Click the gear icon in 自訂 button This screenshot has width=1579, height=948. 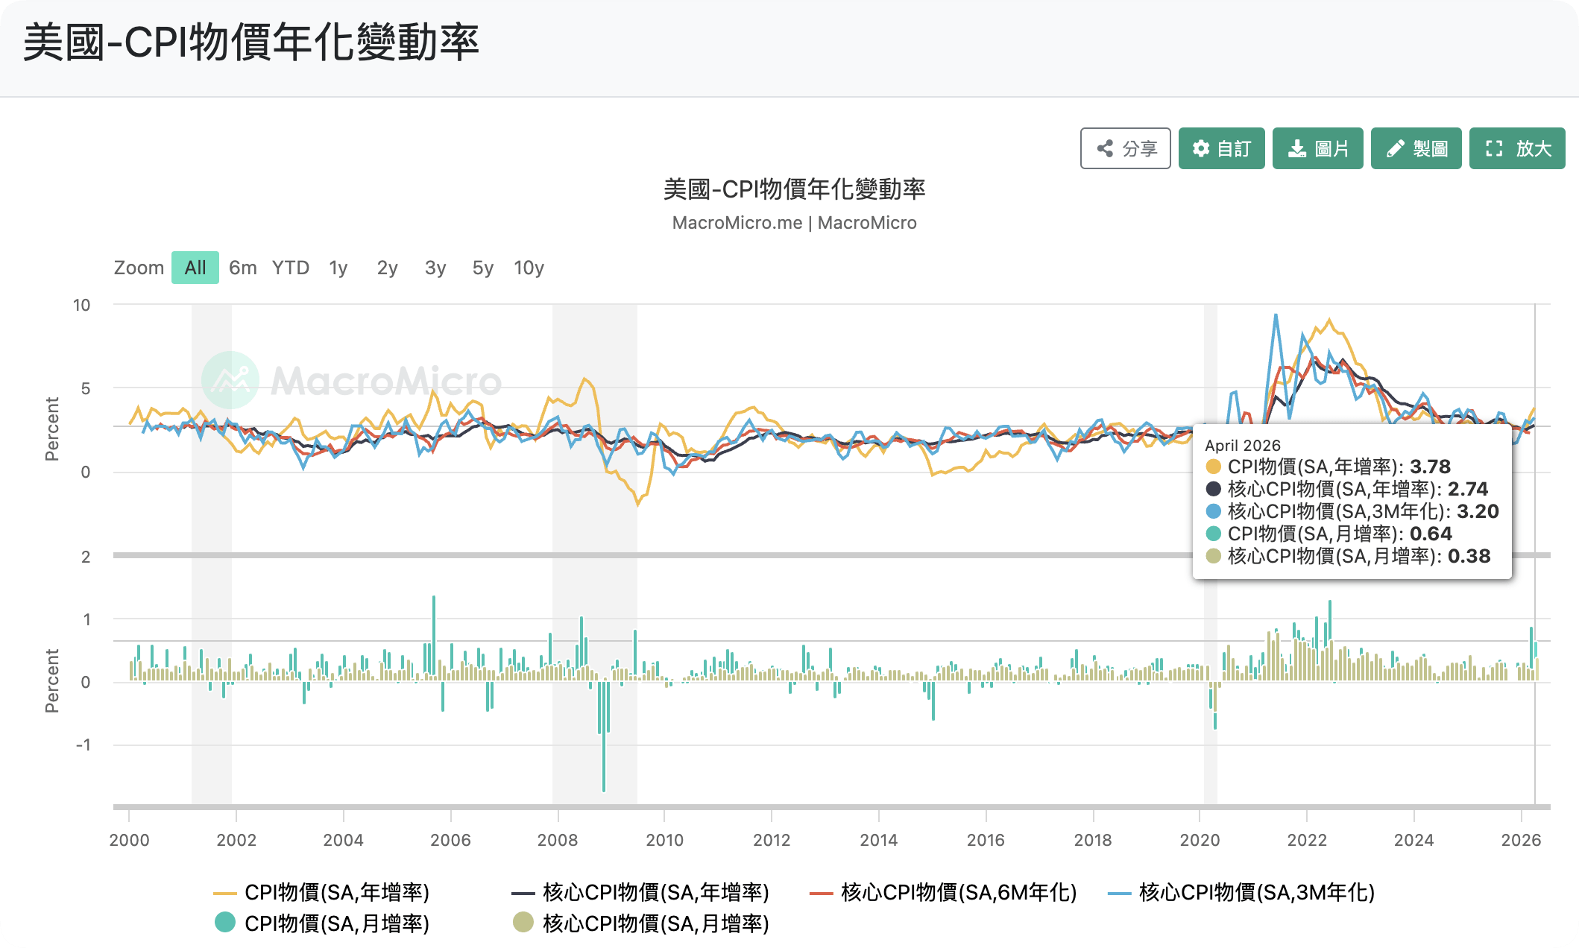(1200, 148)
